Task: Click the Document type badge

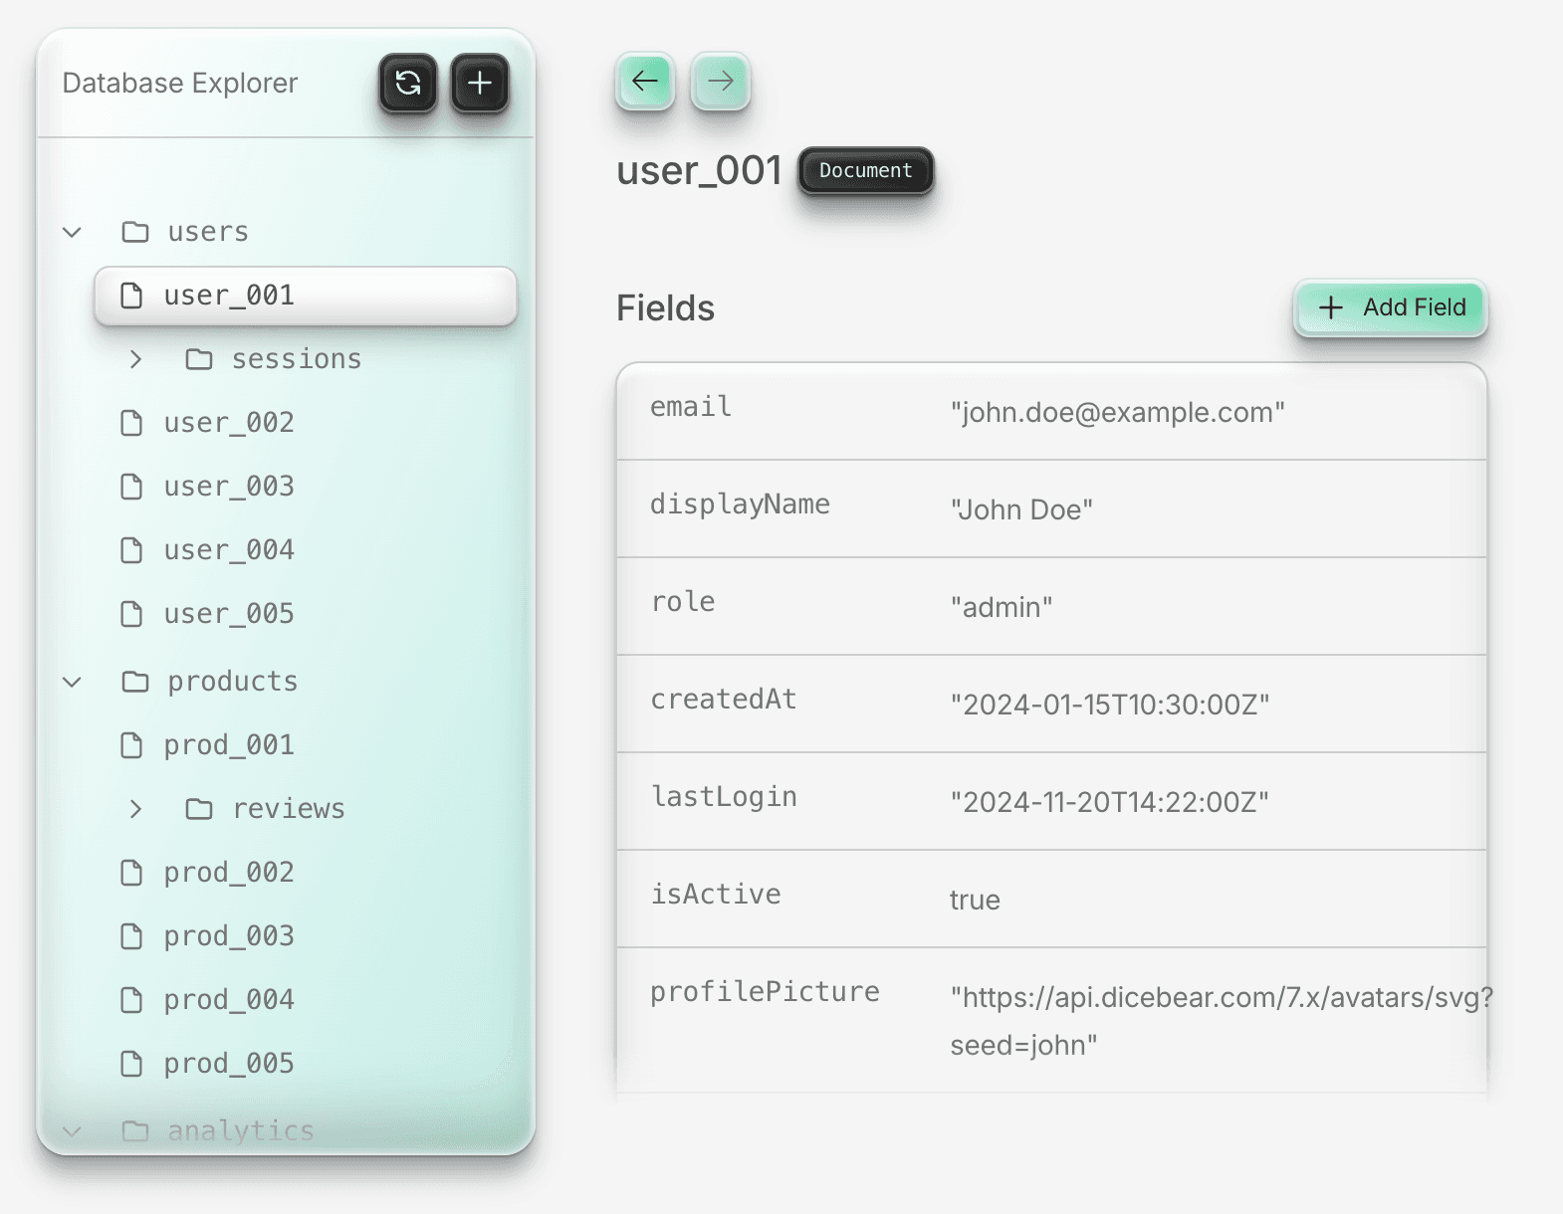Action: click(x=865, y=171)
